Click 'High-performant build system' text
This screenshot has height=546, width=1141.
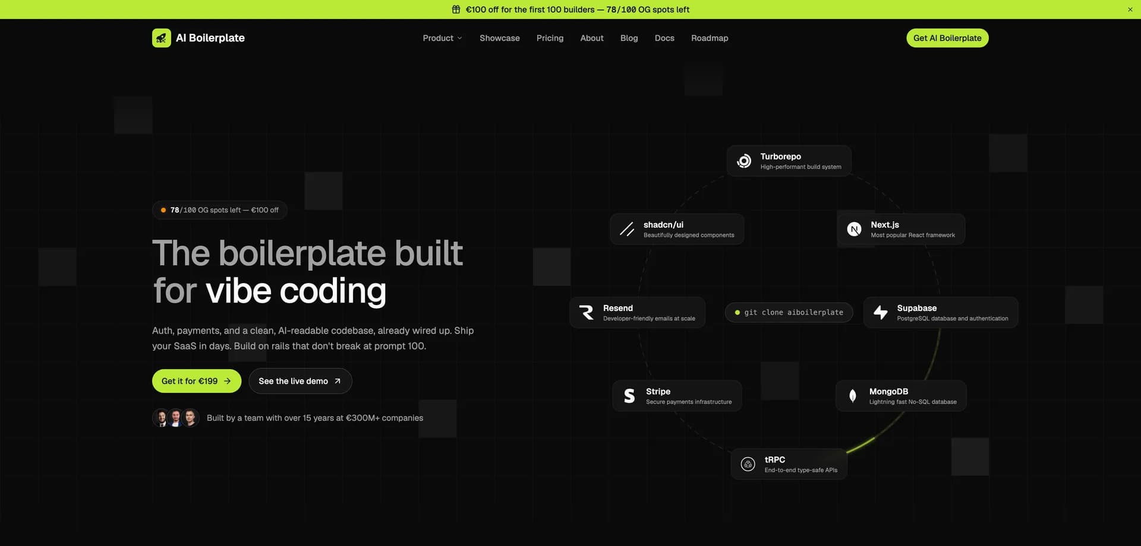tap(800, 167)
